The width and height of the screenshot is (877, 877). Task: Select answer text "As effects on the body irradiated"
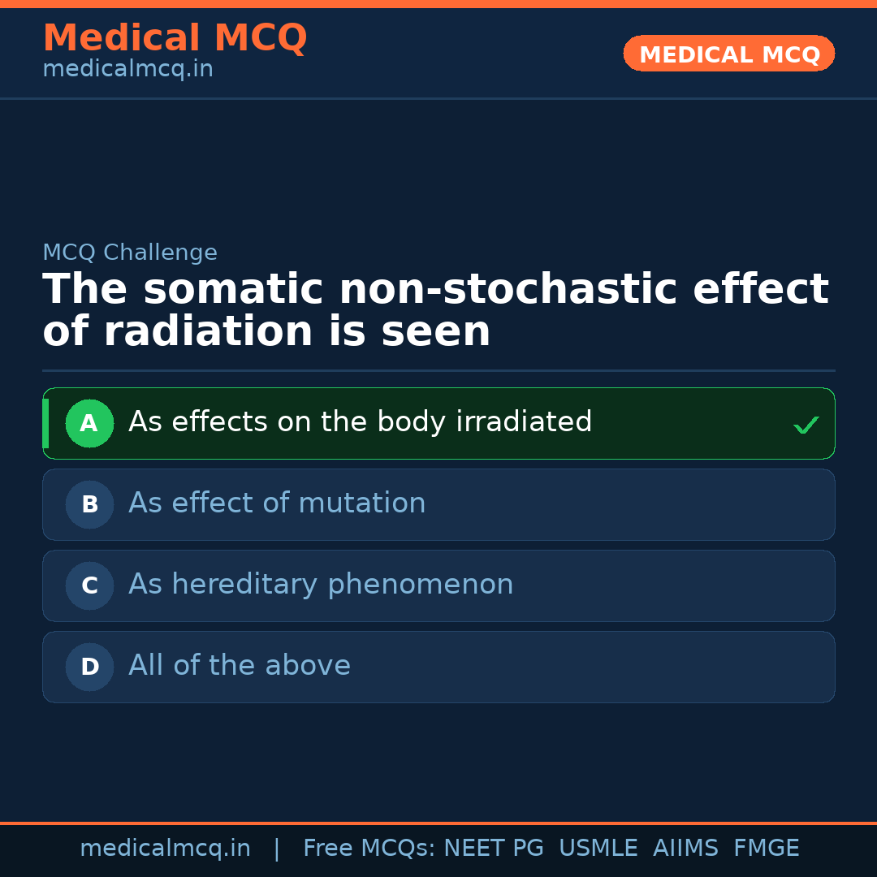coord(360,422)
